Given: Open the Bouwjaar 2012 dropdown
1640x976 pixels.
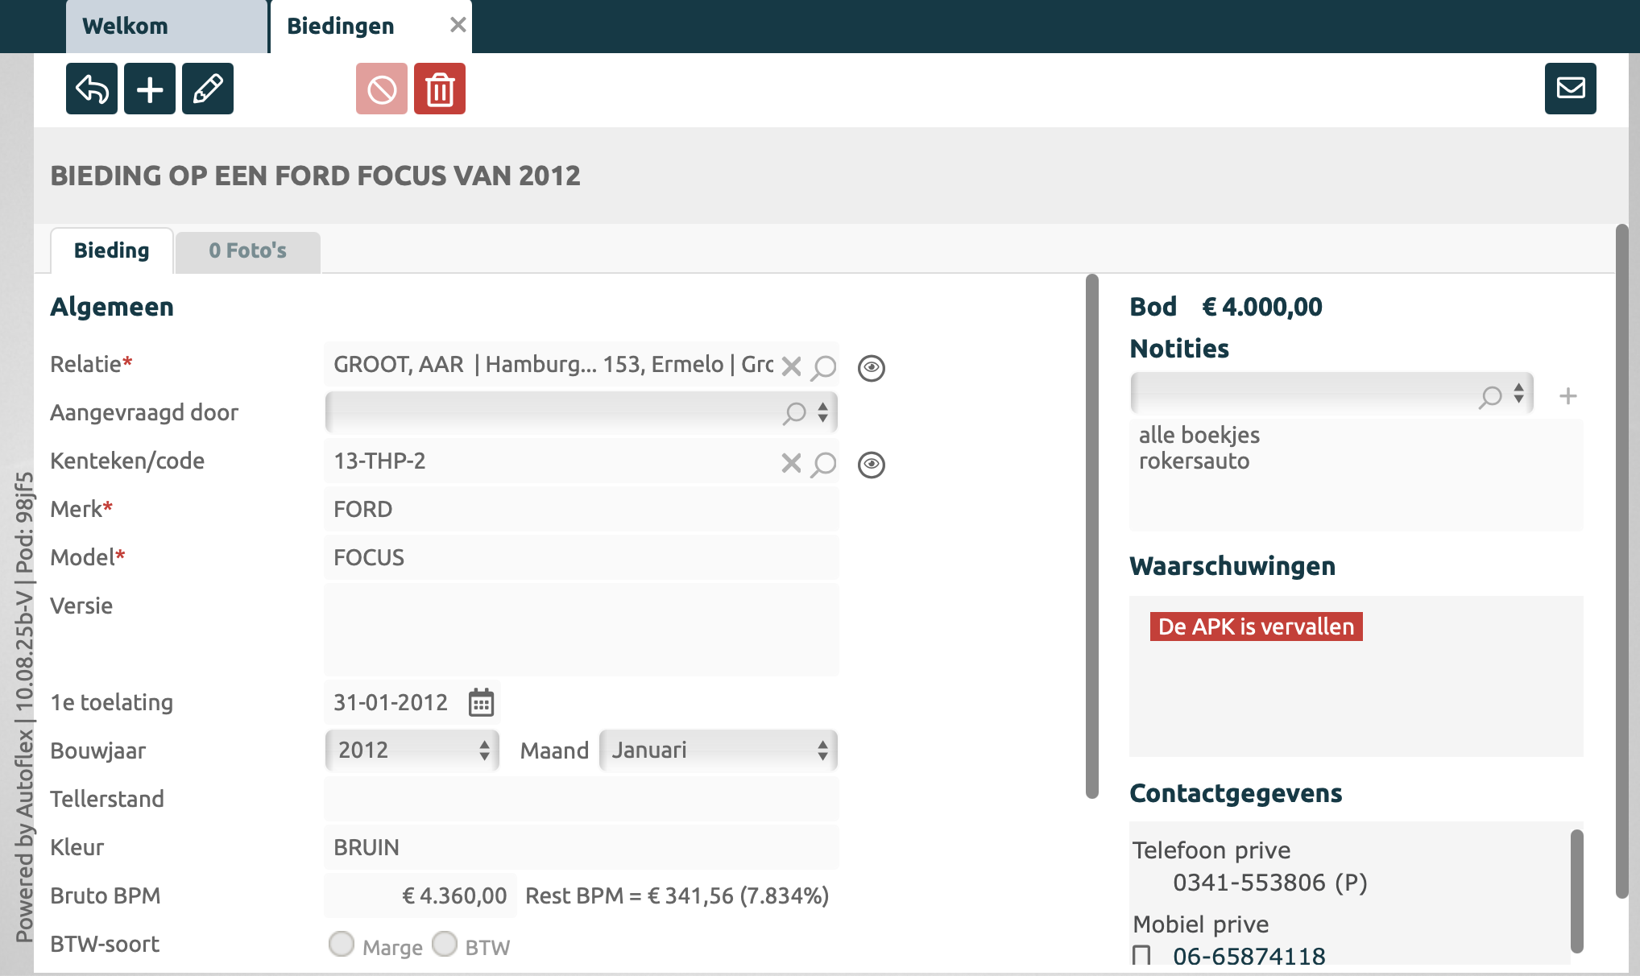Looking at the screenshot, I should pyautogui.click(x=412, y=751).
